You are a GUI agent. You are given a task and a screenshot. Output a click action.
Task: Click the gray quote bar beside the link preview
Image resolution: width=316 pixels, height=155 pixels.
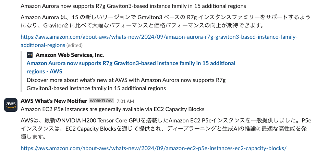click(22, 71)
